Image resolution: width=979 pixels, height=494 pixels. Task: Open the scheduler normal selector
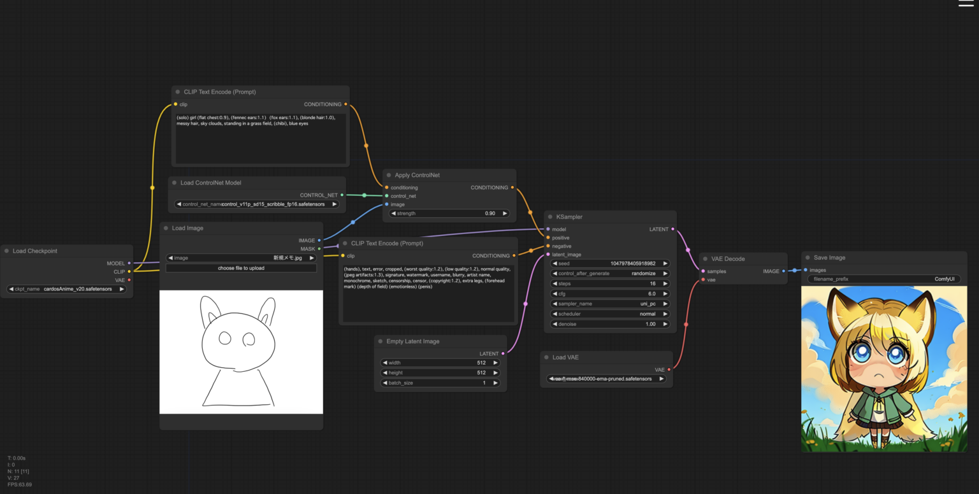610,314
